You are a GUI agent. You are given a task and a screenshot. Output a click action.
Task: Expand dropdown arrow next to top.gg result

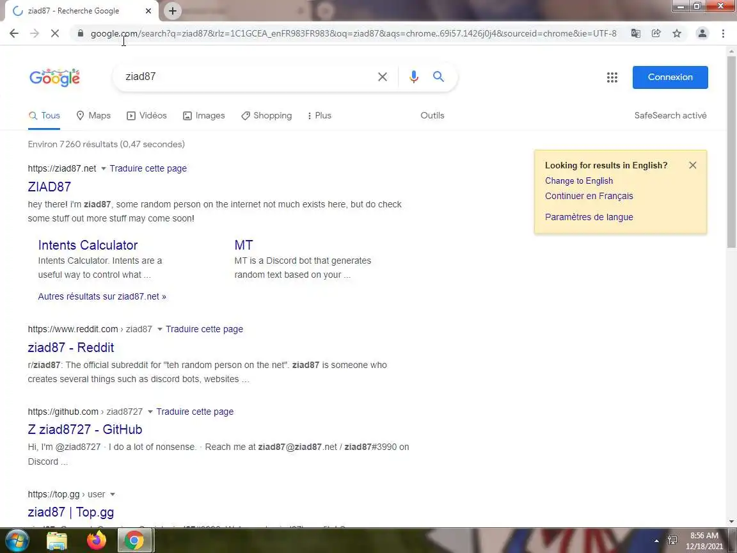pos(113,494)
